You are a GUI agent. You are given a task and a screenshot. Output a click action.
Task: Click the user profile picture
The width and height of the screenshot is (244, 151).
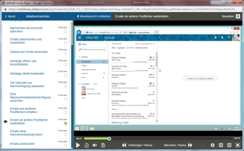coord(236,38)
